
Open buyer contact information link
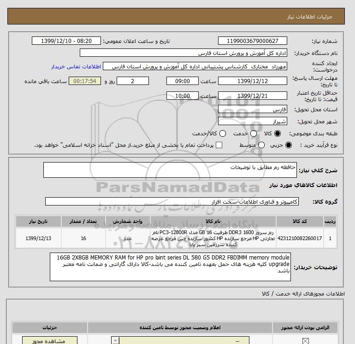76,66
